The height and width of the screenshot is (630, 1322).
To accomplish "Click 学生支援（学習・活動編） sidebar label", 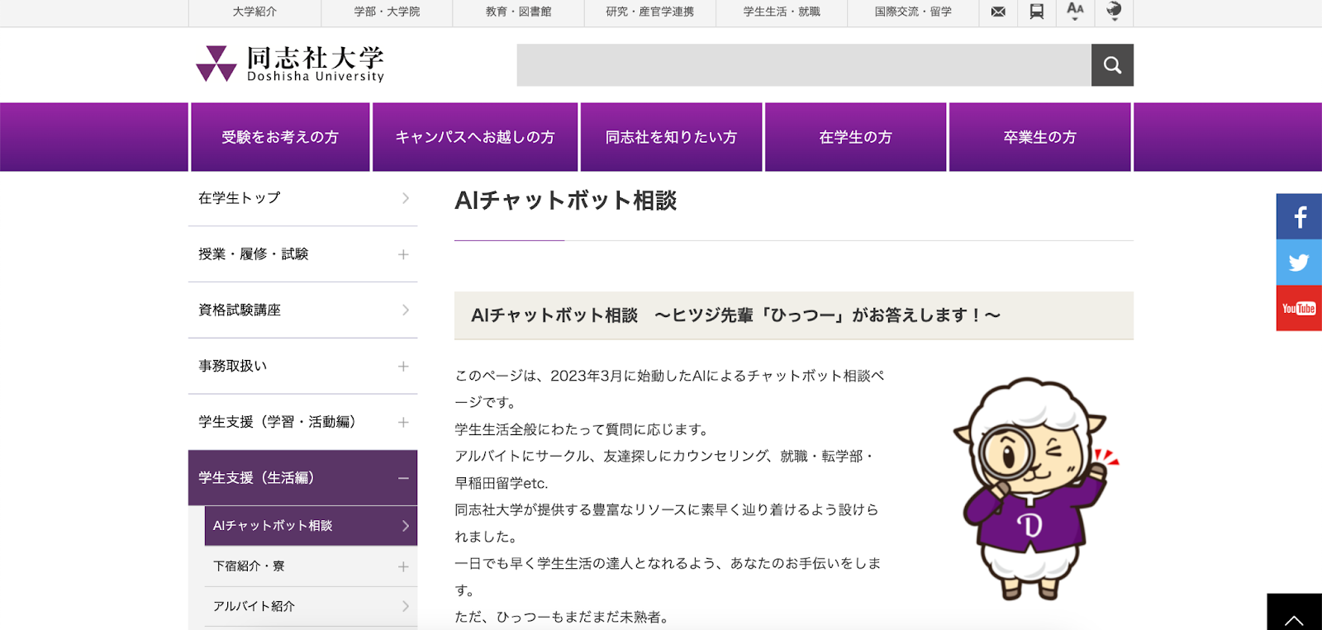I will pos(277,422).
